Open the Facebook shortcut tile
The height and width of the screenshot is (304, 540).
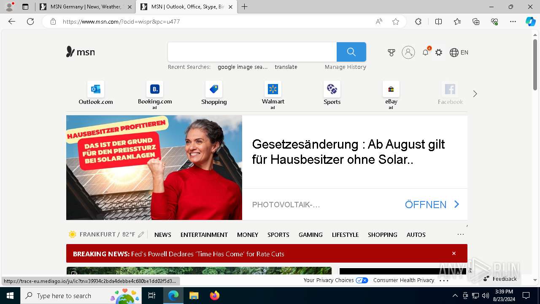coord(450,93)
